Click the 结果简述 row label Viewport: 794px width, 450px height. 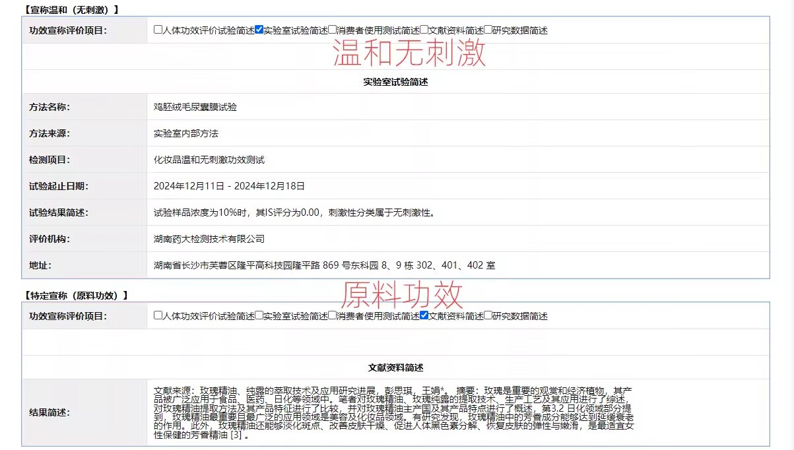[x=49, y=412]
